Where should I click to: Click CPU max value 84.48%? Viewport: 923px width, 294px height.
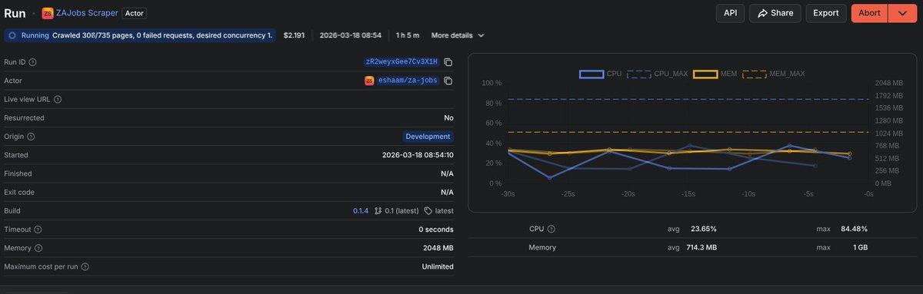tap(853, 229)
